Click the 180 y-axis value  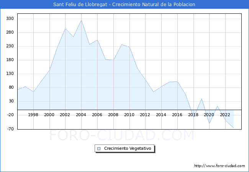point(10,60)
